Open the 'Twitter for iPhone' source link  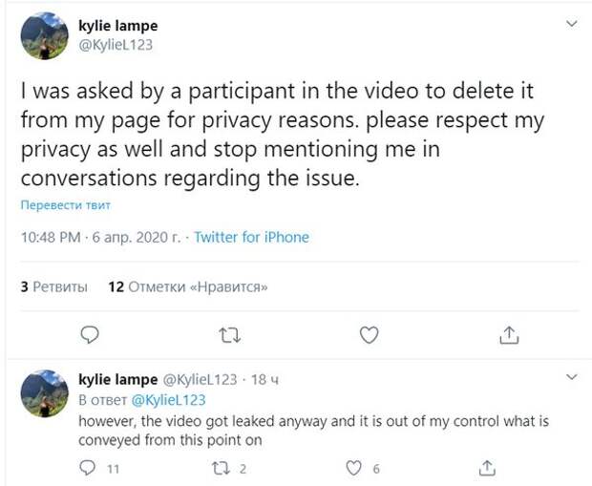tap(251, 237)
